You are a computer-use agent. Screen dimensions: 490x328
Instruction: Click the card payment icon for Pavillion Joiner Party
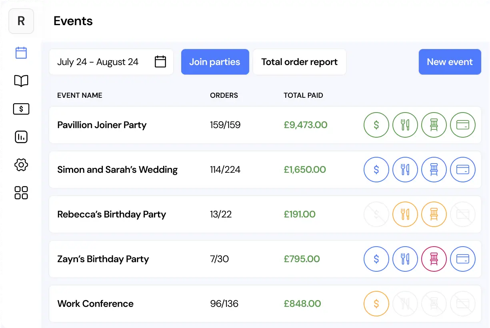(x=462, y=125)
